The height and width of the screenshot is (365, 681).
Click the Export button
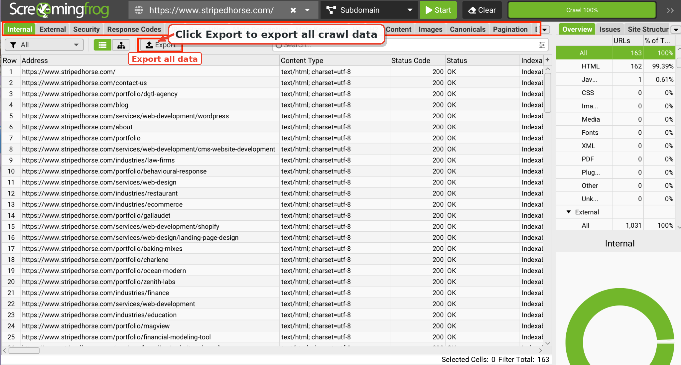click(161, 45)
